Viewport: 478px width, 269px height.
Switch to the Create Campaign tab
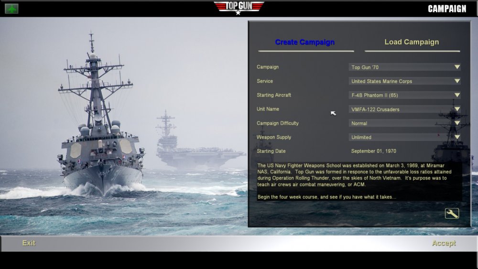click(x=305, y=42)
